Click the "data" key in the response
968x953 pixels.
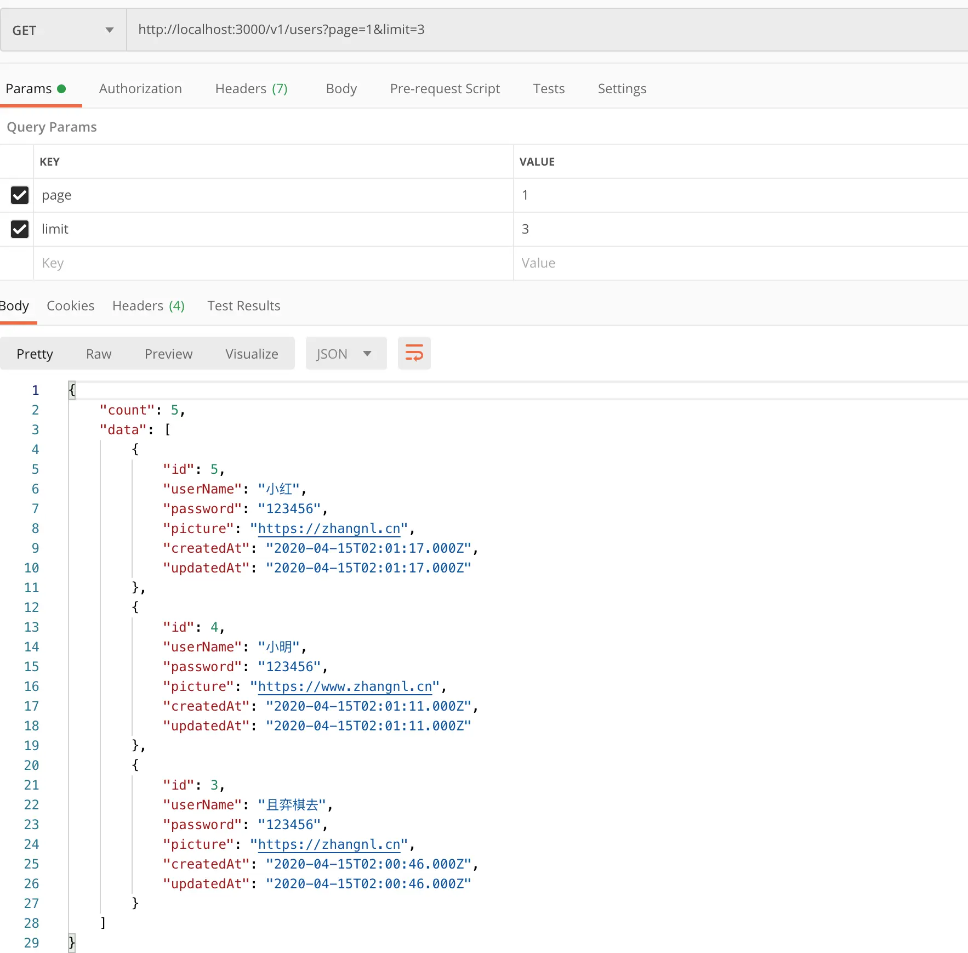tap(123, 430)
